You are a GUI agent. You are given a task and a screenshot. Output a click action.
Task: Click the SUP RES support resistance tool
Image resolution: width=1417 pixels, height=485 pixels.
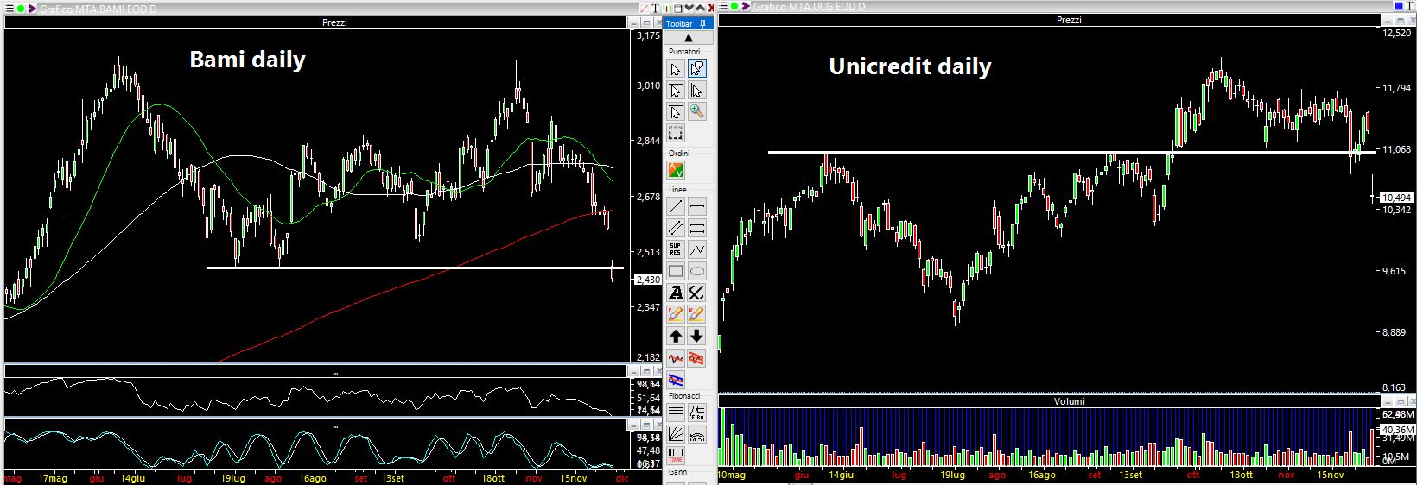pyautogui.click(x=676, y=249)
